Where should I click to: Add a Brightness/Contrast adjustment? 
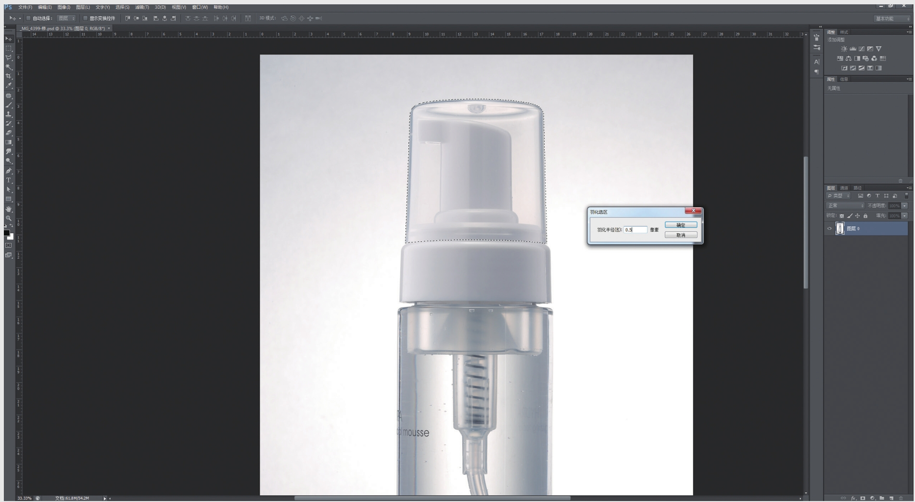click(x=844, y=49)
